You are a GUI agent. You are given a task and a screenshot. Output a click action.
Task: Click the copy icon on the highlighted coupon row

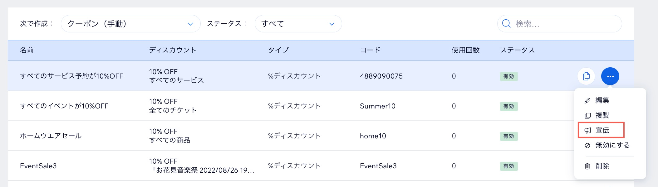(586, 76)
